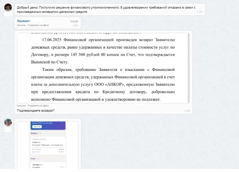Click 'Сохранить на Диск' under the Решение file
The image size is (239, 172).
[x=38, y=25]
